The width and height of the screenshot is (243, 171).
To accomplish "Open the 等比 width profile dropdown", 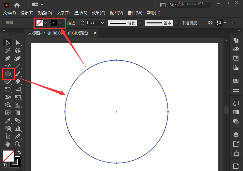I will coord(140,23).
